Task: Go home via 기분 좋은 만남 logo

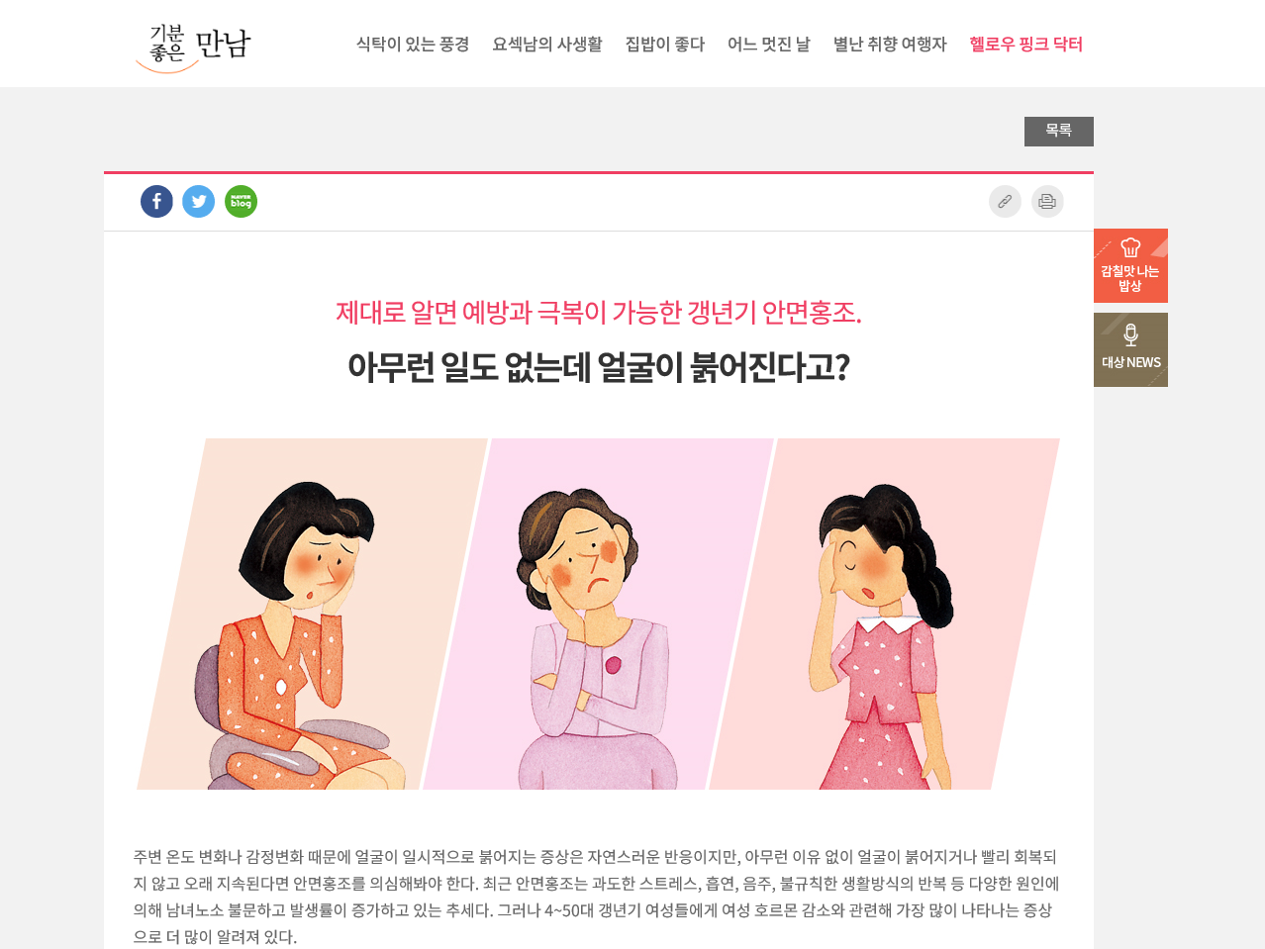Action: pos(193,47)
